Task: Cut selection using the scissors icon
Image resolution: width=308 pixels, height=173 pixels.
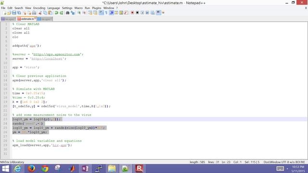Action: tap(40, 13)
